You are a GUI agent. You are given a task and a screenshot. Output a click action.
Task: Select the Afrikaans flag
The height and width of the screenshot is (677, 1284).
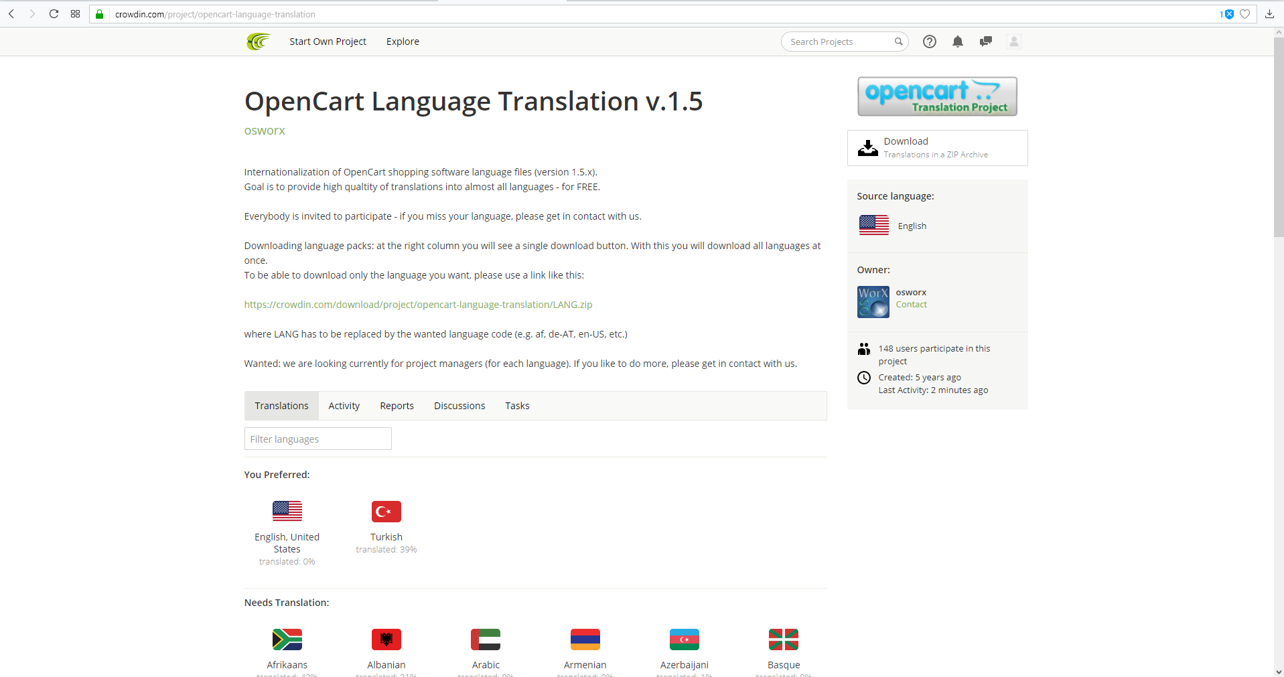coord(287,640)
